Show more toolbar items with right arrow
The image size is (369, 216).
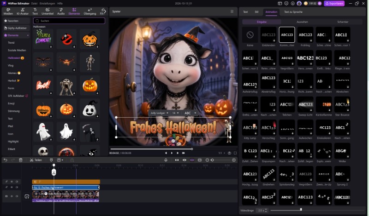105,11
